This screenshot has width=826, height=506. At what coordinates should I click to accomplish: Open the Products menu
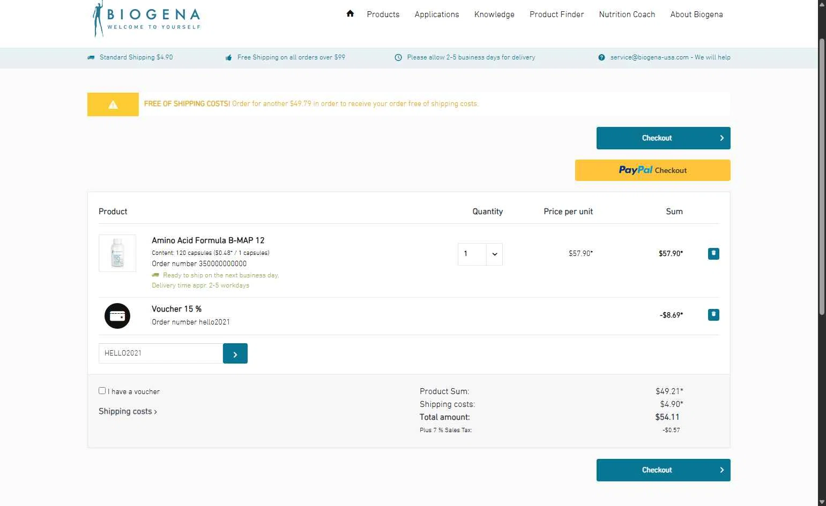(383, 14)
